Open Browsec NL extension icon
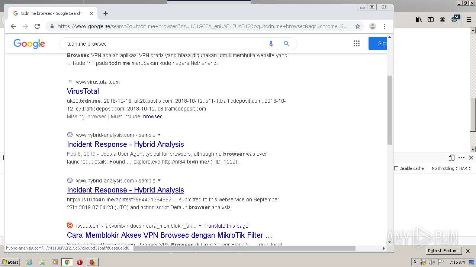The image size is (476, 267). point(455,19)
